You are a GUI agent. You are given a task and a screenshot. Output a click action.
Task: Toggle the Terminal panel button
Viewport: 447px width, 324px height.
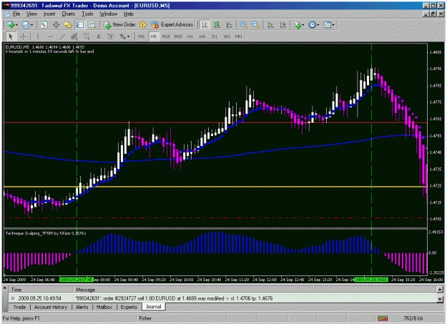pos(80,25)
